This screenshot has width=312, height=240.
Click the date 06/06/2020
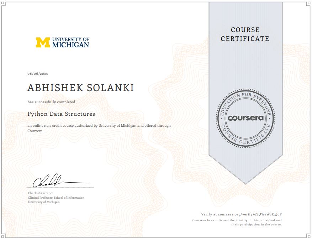(38, 74)
